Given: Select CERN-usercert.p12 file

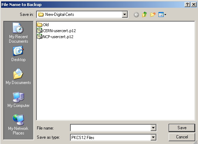Looking at the screenshot, I should coord(56,31).
